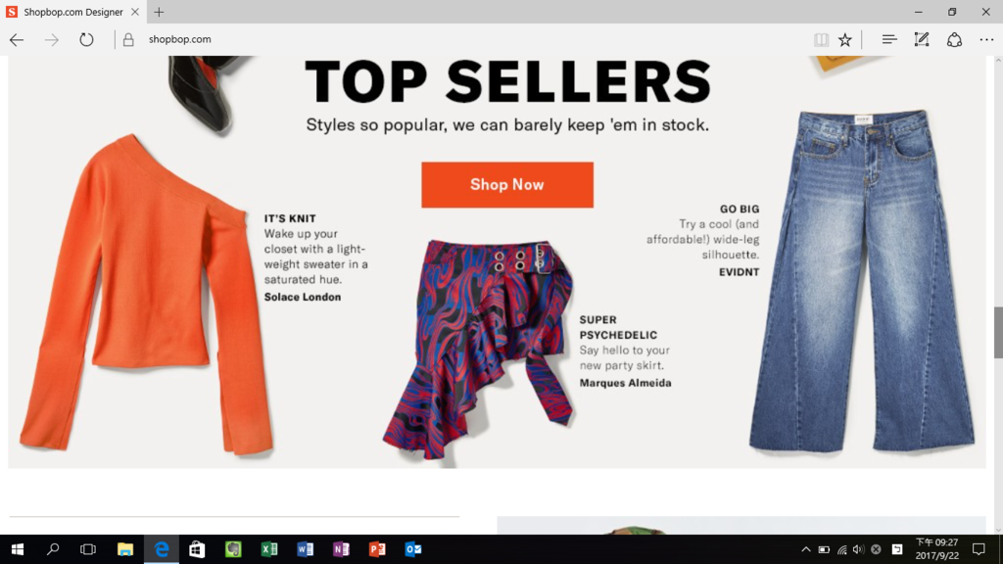Open the Hub lines icon
The height and width of the screenshot is (564, 1003).
889,39
